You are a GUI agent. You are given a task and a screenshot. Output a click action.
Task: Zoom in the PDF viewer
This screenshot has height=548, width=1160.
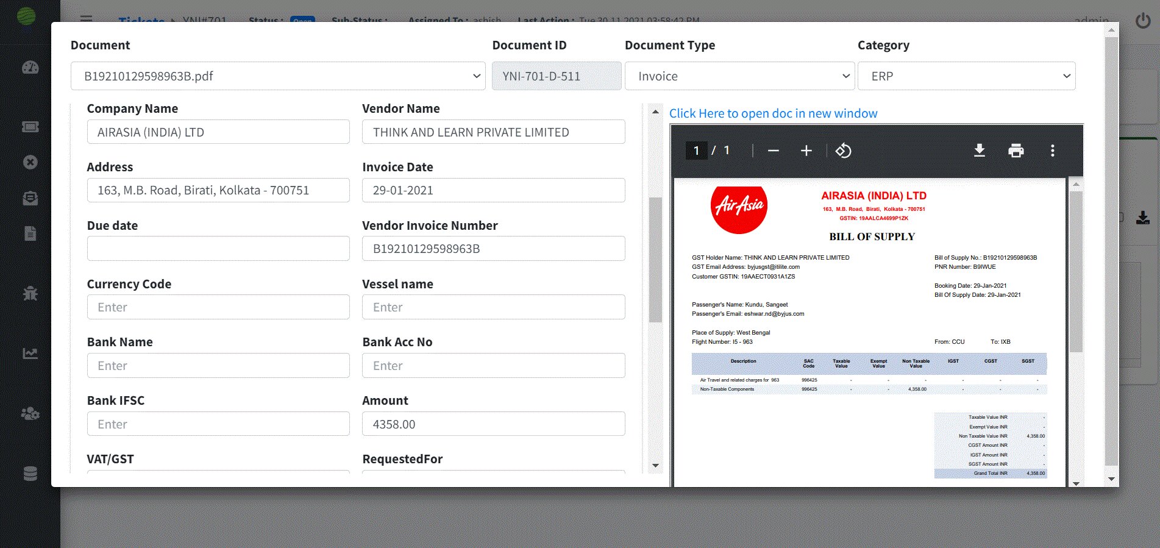click(806, 151)
